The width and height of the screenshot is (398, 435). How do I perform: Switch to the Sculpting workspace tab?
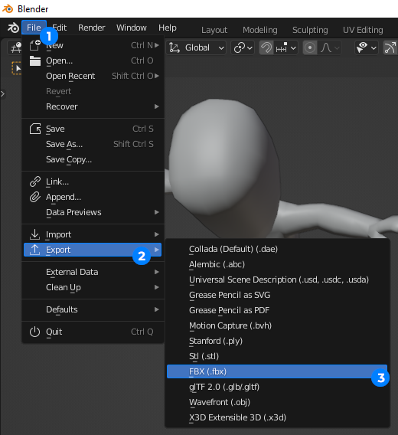tap(310, 30)
